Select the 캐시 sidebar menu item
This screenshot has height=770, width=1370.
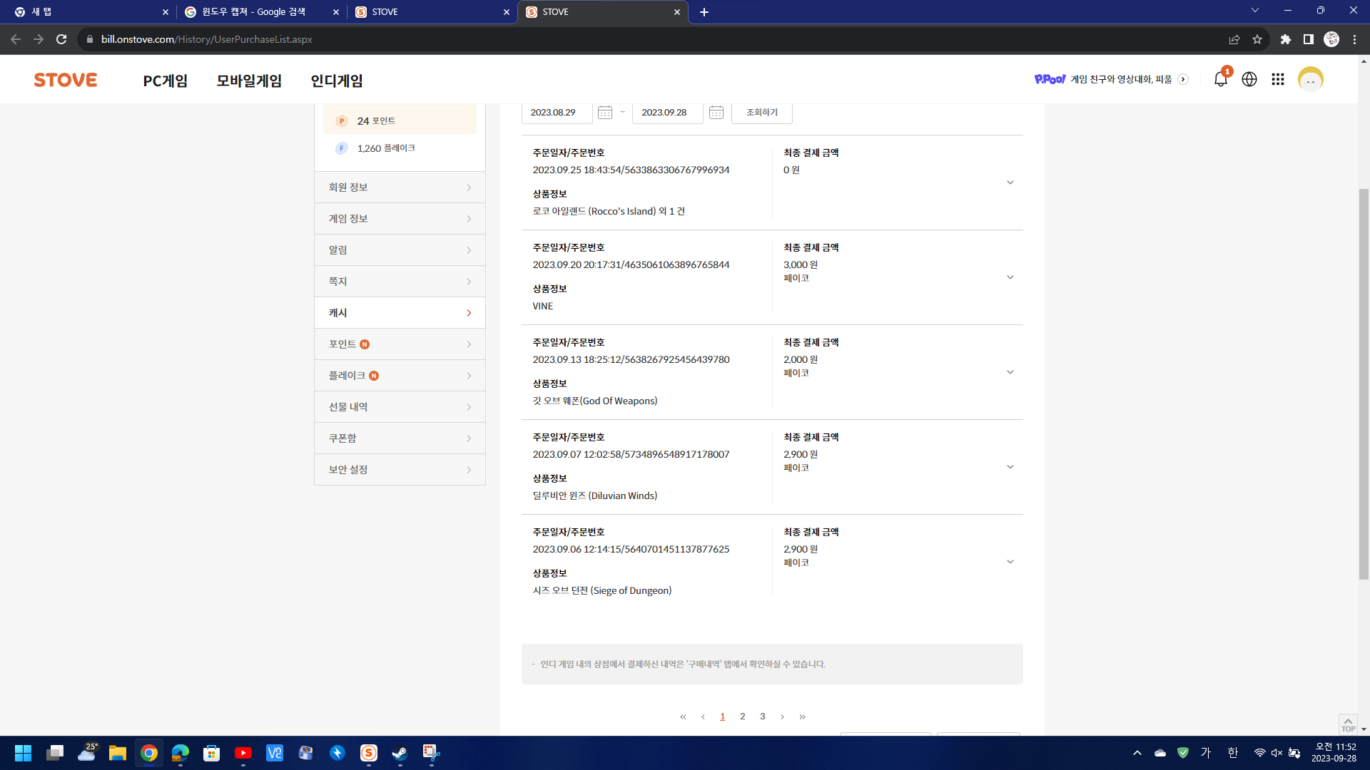(x=400, y=313)
